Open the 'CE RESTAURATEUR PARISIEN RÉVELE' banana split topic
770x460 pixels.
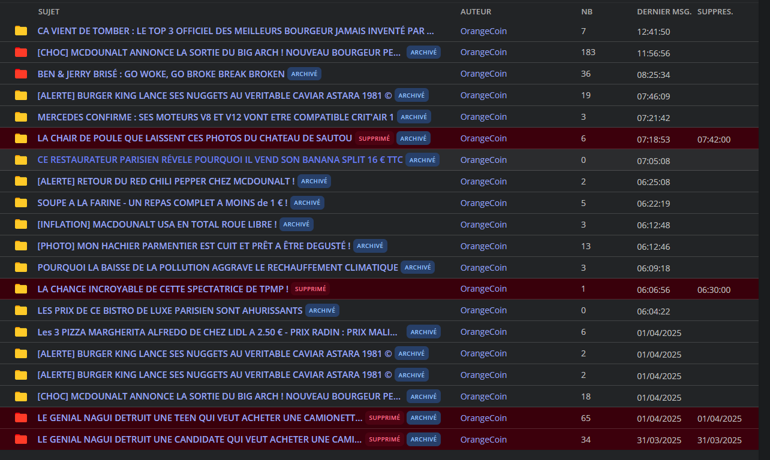point(220,160)
